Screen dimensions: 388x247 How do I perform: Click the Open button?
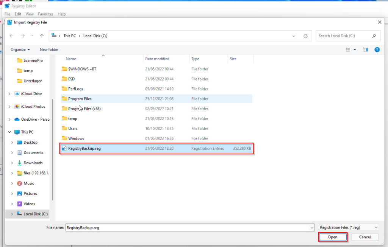tap(332, 237)
